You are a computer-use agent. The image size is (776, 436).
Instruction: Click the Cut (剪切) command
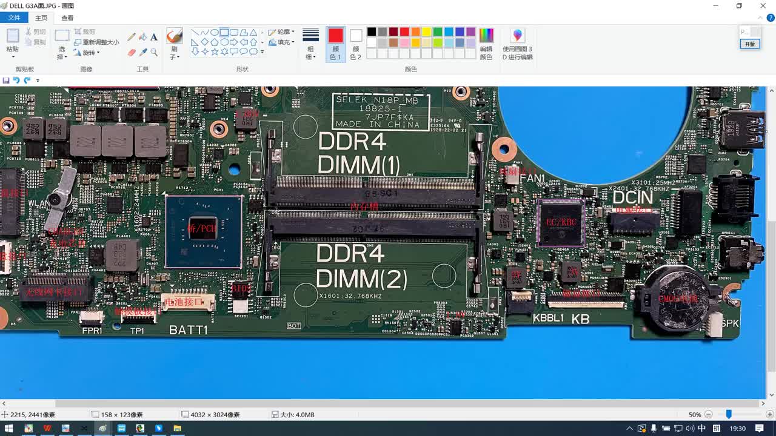35,31
